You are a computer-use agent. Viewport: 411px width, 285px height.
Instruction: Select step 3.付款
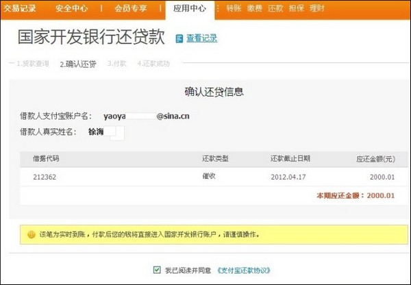pyautogui.click(x=117, y=64)
